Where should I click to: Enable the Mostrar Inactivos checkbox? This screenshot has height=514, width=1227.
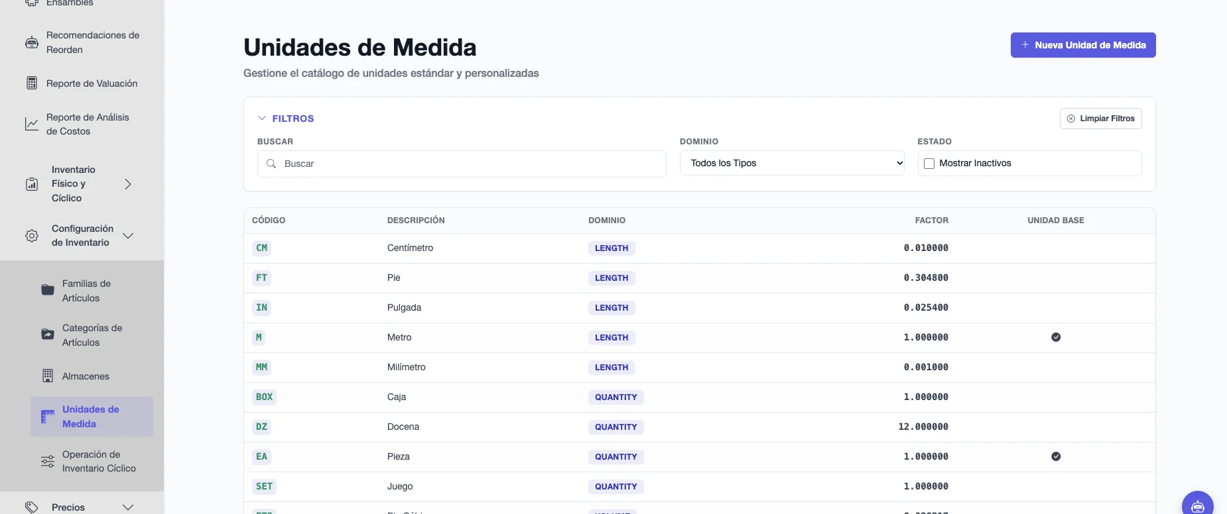pos(929,164)
